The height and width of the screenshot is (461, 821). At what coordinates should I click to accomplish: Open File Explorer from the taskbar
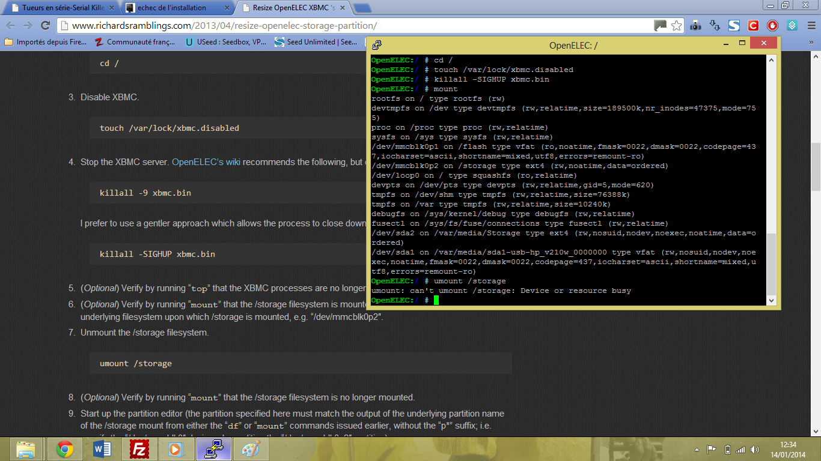(x=26, y=449)
